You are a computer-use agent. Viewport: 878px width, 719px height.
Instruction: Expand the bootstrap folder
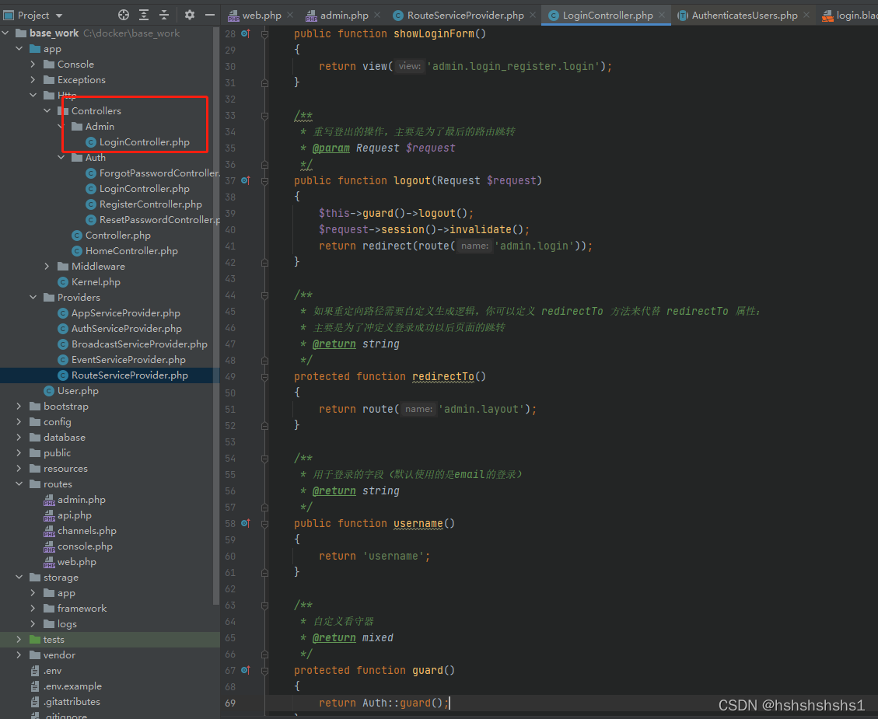[x=19, y=407]
